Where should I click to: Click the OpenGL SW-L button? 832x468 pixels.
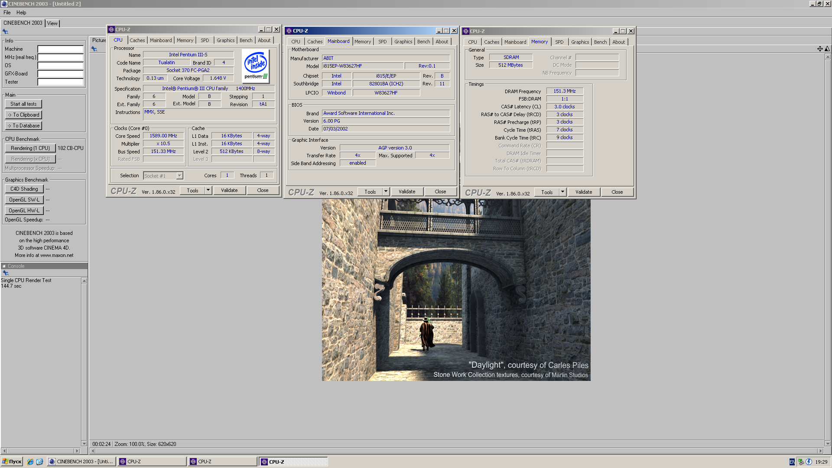[24, 200]
